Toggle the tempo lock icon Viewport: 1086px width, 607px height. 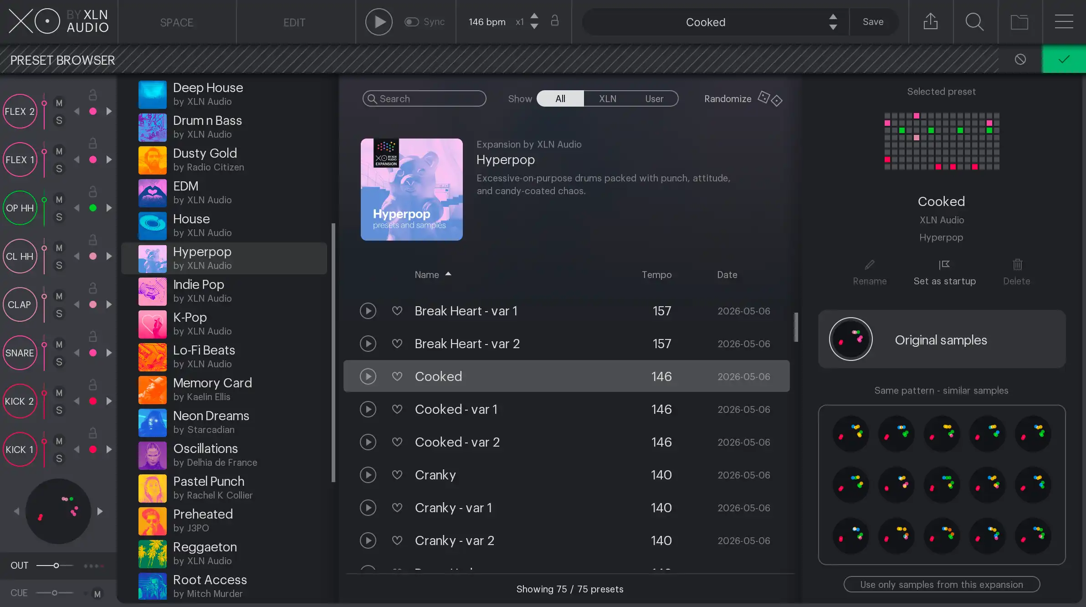[x=555, y=21]
